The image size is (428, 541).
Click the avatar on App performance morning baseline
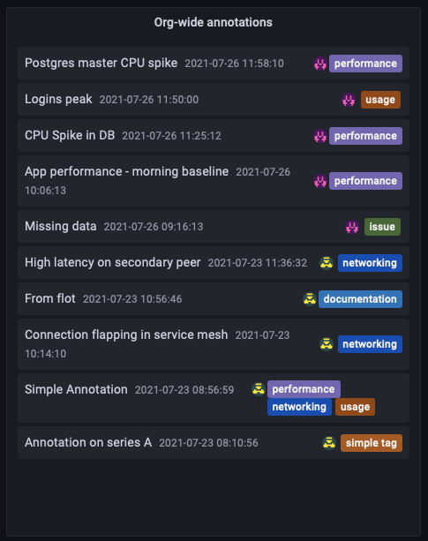click(320, 181)
